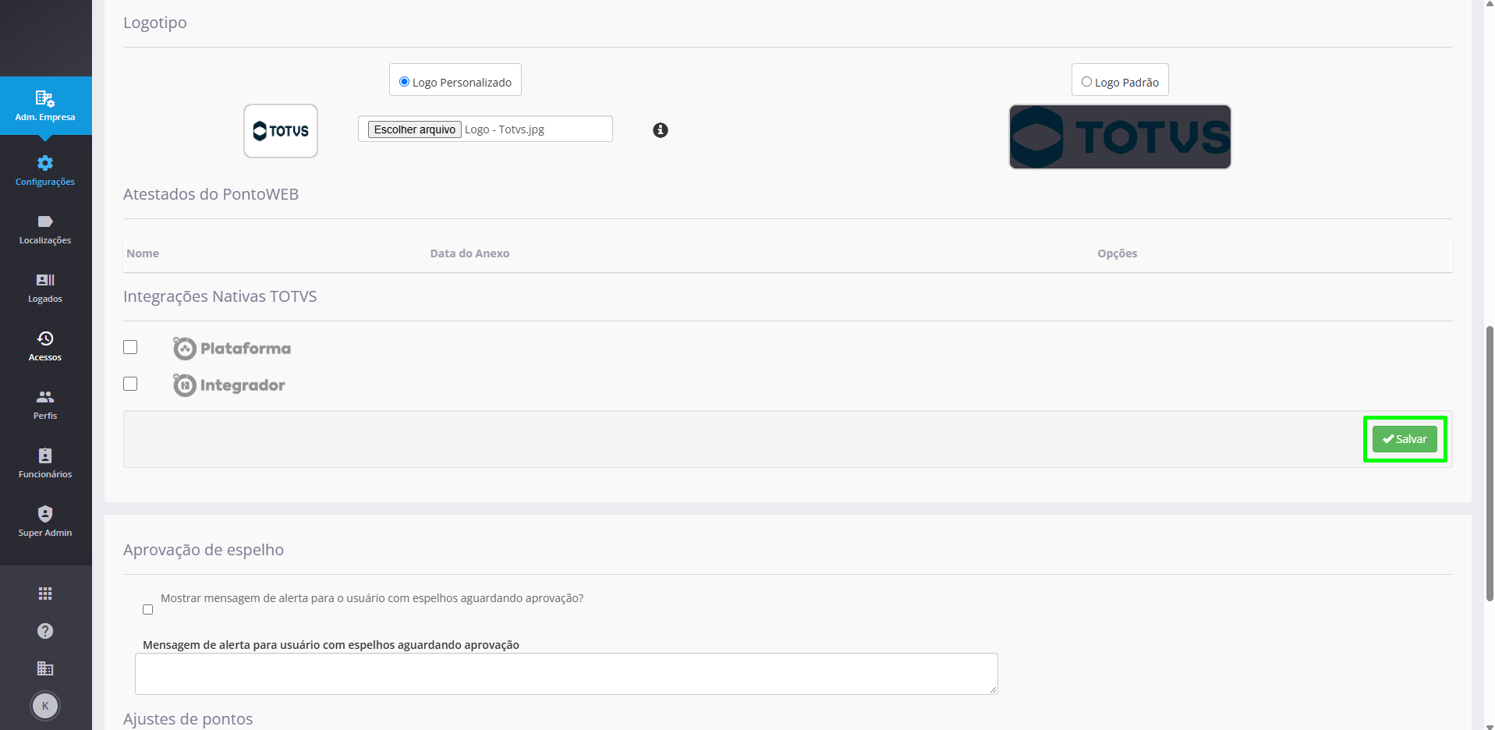Click the info icon beside logo file chooser

coord(661,130)
